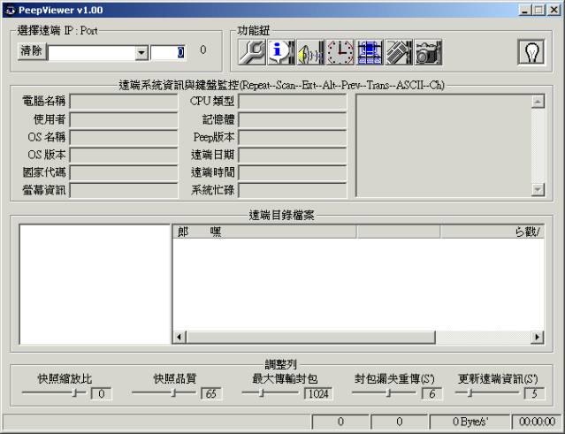Click the wrench settings icon
Screen dimensions: 565x434
pos(252,53)
